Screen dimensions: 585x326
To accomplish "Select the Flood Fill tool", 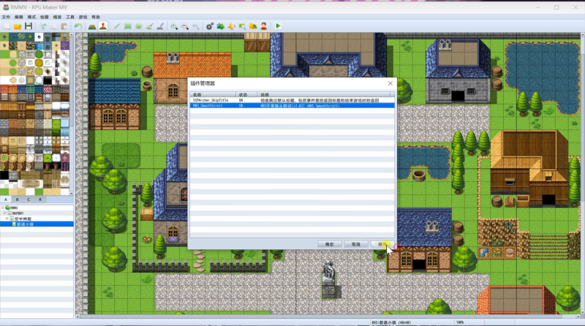I will (149, 26).
